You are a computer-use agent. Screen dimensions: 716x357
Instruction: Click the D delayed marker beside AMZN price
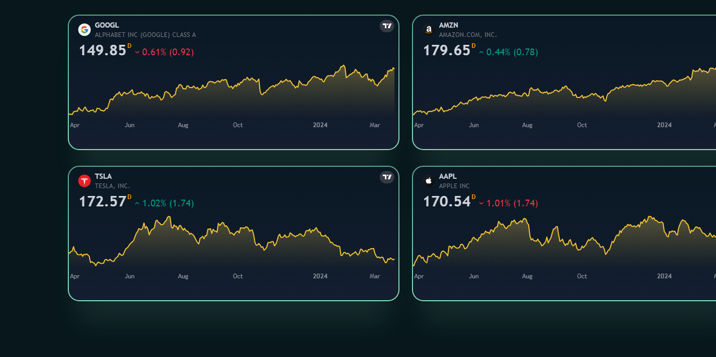tap(474, 46)
